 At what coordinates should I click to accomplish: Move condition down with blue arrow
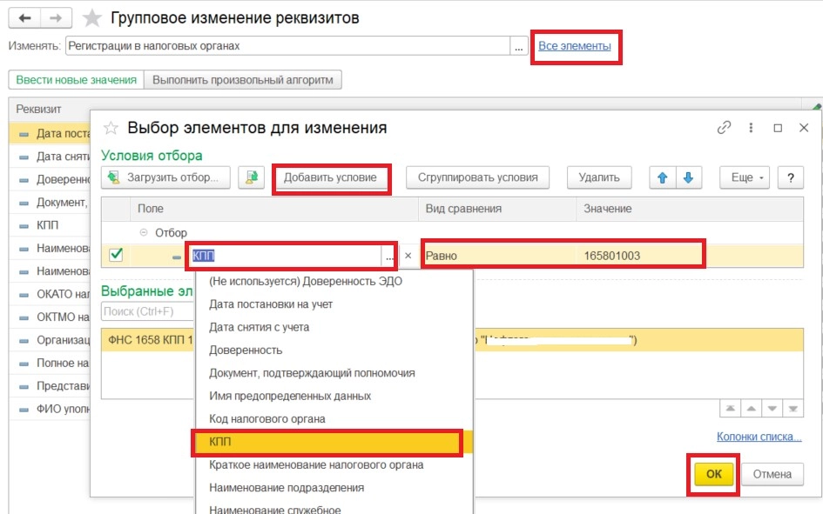click(688, 177)
